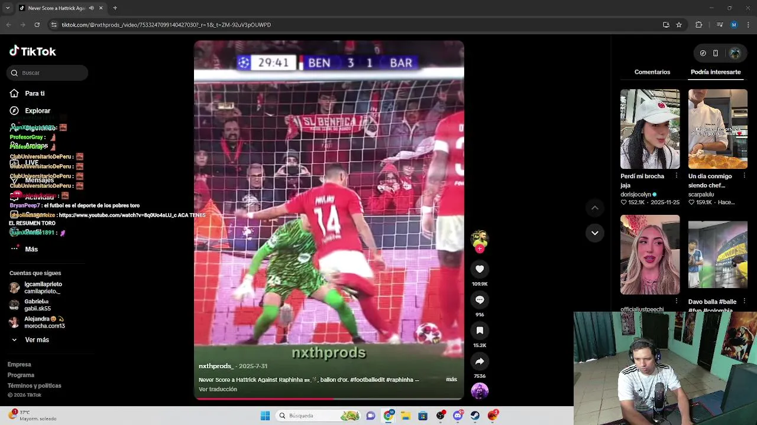This screenshot has width=757, height=425.
Task: Share the video using the arrow icon
Action: tap(480, 361)
